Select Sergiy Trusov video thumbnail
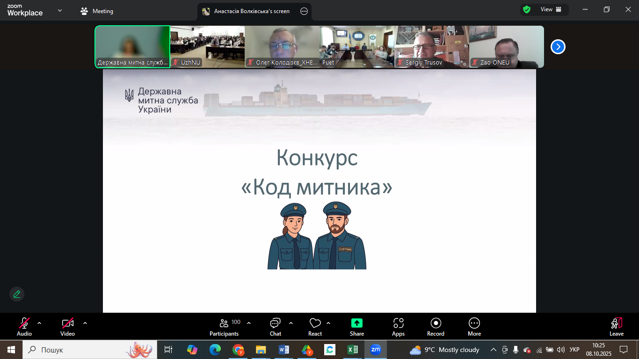The width and height of the screenshot is (639, 359). click(431, 46)
